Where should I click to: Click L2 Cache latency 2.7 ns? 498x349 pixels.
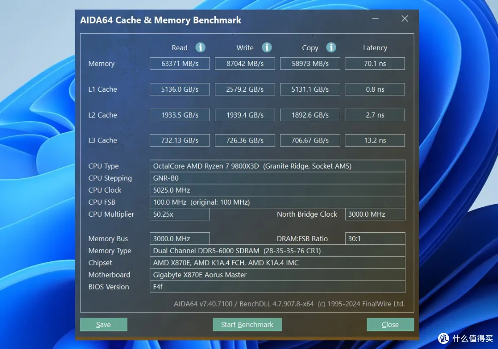click(375, 115)
